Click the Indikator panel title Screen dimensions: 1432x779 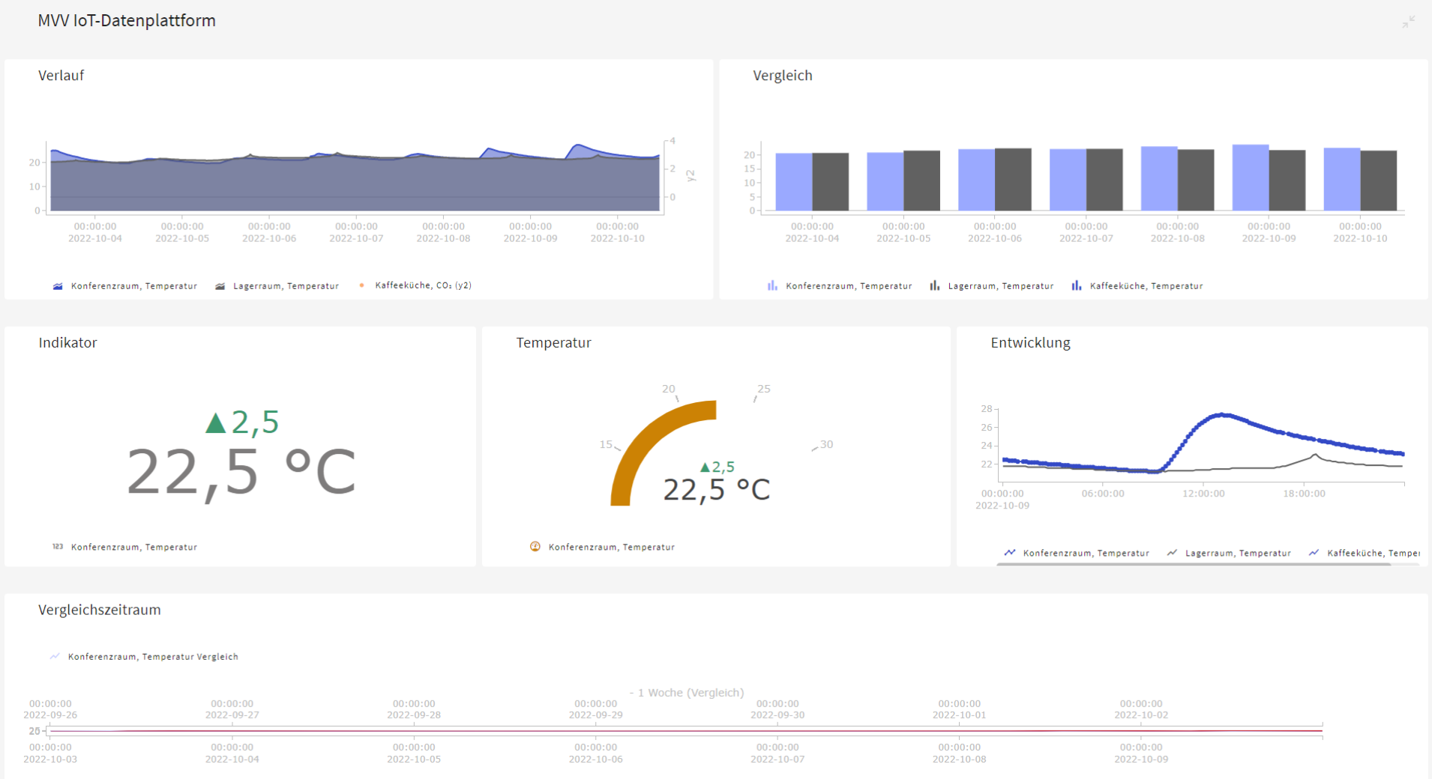(67, 343)
